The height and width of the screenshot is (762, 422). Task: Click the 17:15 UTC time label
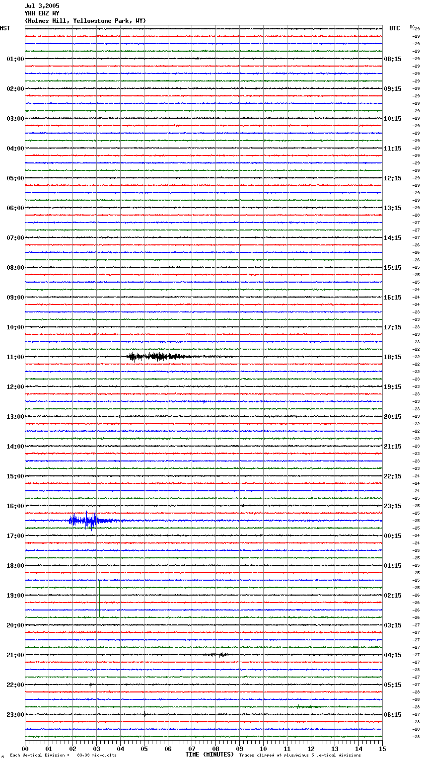[x=393, y=327]
